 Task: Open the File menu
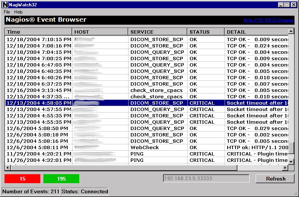point(7,12)
